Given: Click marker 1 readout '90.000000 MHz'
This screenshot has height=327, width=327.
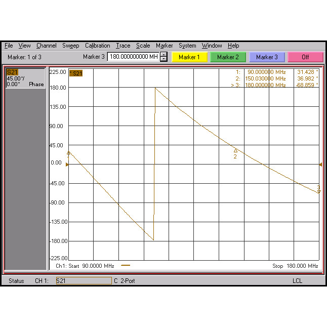Looking at the screenshot, I should click(266, 72).
